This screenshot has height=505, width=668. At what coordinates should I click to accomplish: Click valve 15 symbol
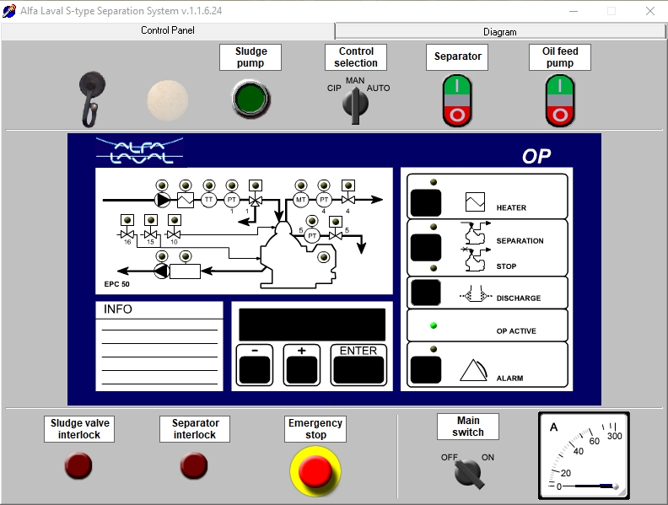click(x=150, y=234)
